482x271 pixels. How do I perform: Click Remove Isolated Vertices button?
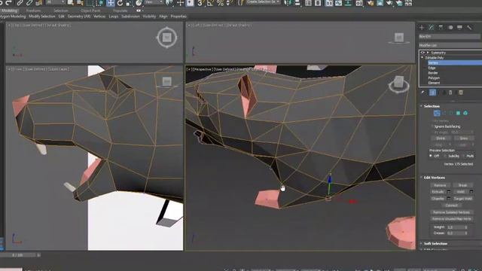[x=451, y=212]
